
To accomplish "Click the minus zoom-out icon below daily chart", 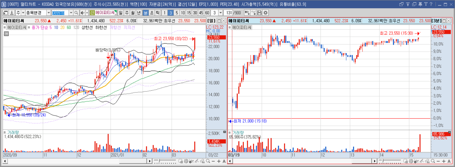I will pos(213,161).
